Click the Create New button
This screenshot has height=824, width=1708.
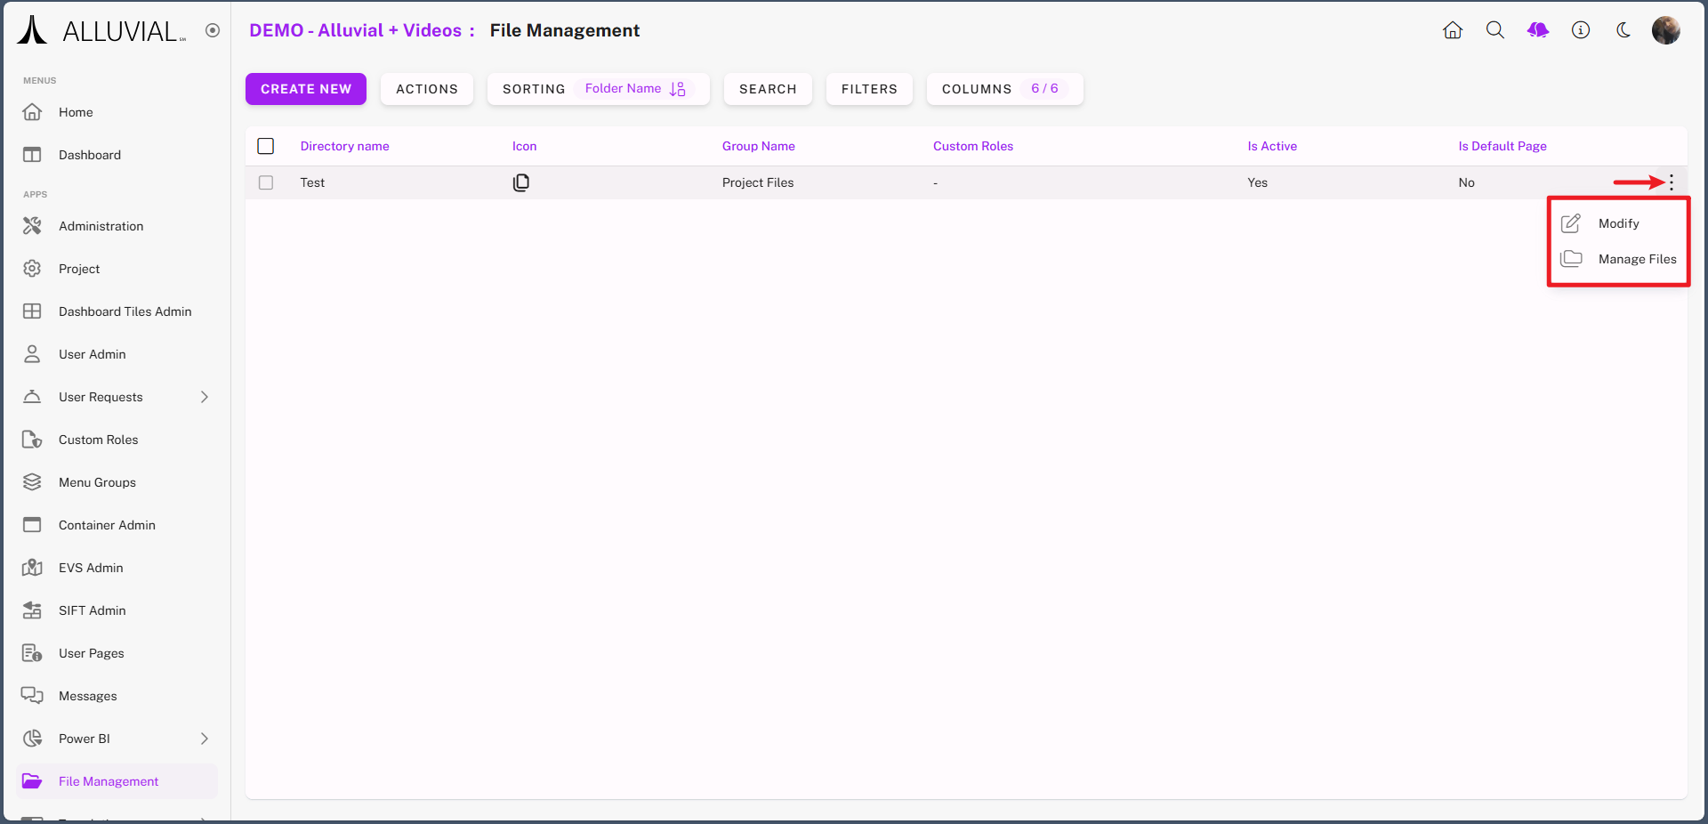point(306,89)
